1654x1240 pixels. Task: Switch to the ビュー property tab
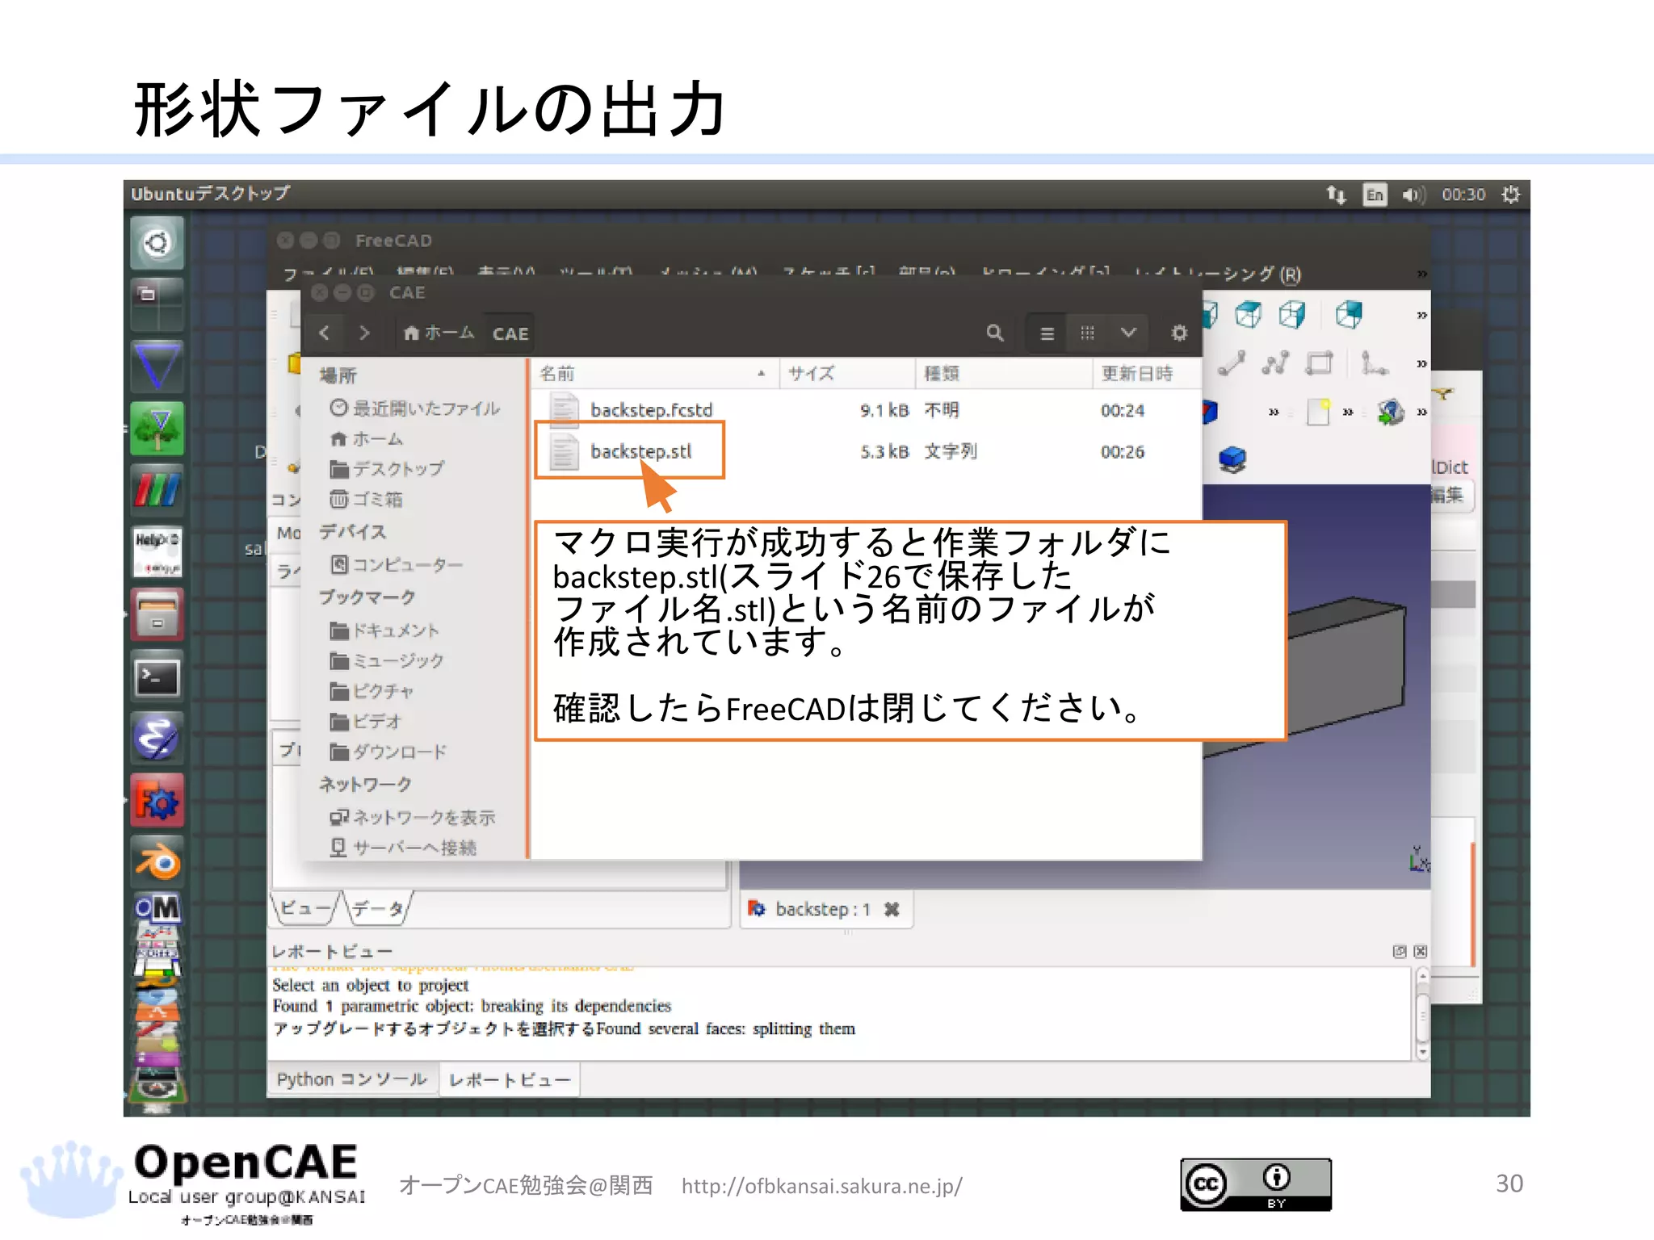(304, 908)
